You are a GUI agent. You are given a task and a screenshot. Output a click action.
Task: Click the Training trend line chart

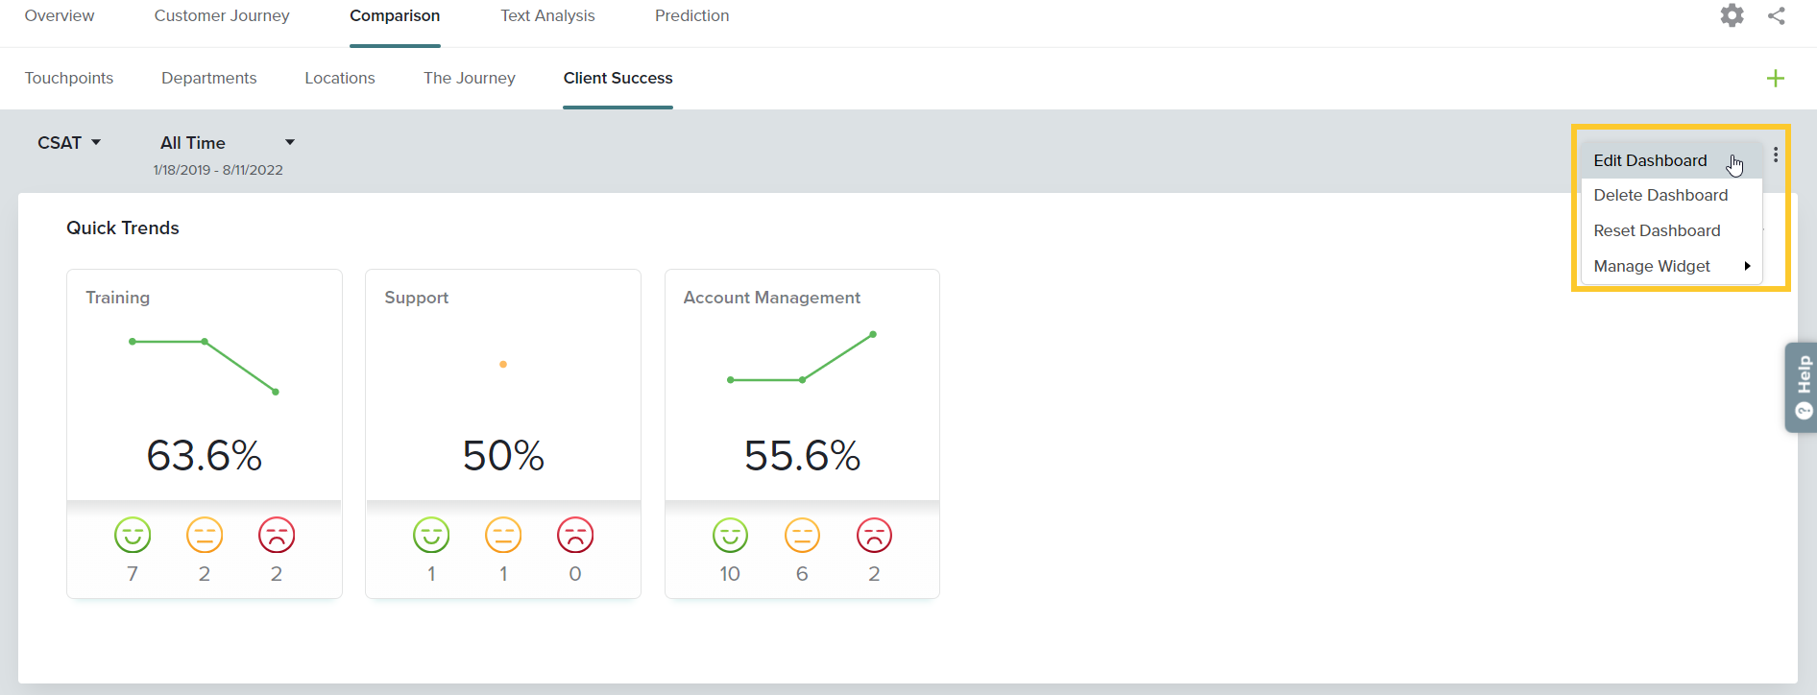204,365
